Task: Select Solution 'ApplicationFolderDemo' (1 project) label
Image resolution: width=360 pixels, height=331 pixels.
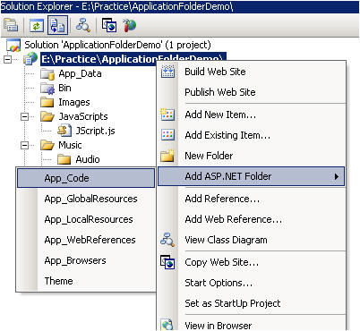Action: click(117, 45)
